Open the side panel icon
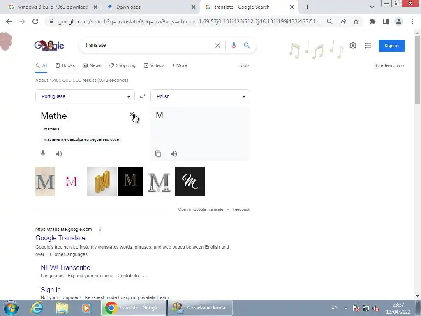The image size is (421, 316). (386, 21)
